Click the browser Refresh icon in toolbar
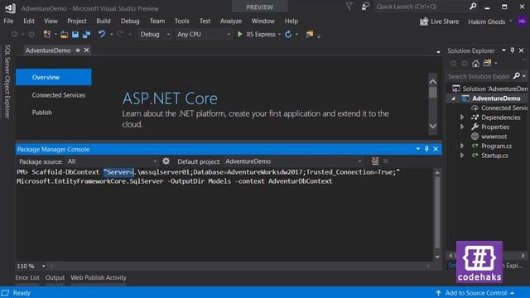This screenshot has height=298, width=530. (288, 34)
